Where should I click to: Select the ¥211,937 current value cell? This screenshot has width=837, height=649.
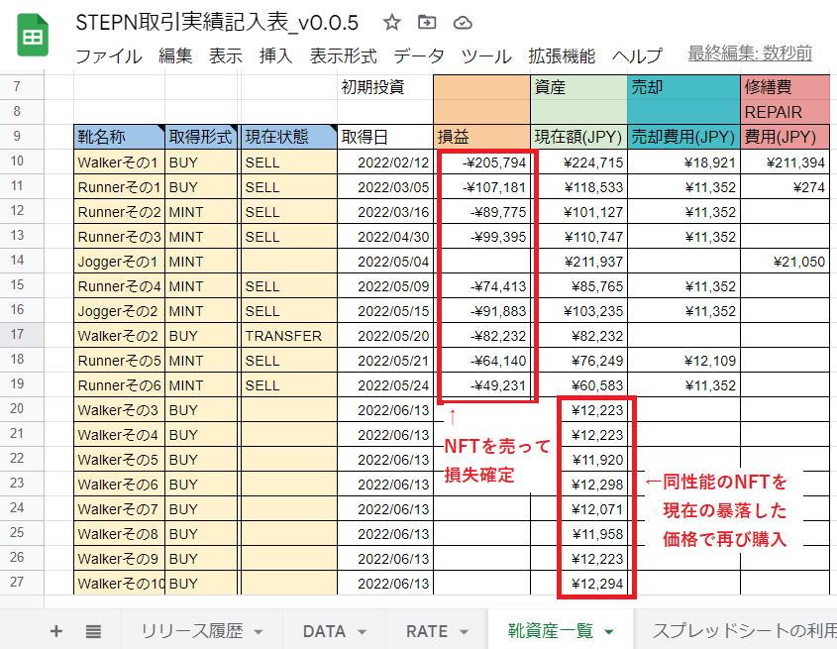(578, 262)
